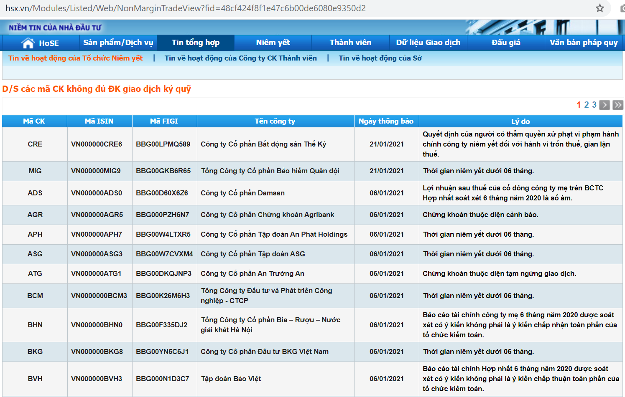Click the CRE stock code cell
Image resolution: width=625 pixels, height=397 pixels.
pos(35,144)
